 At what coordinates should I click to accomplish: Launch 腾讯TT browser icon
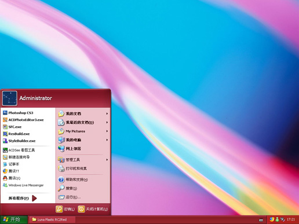point(5,171)
